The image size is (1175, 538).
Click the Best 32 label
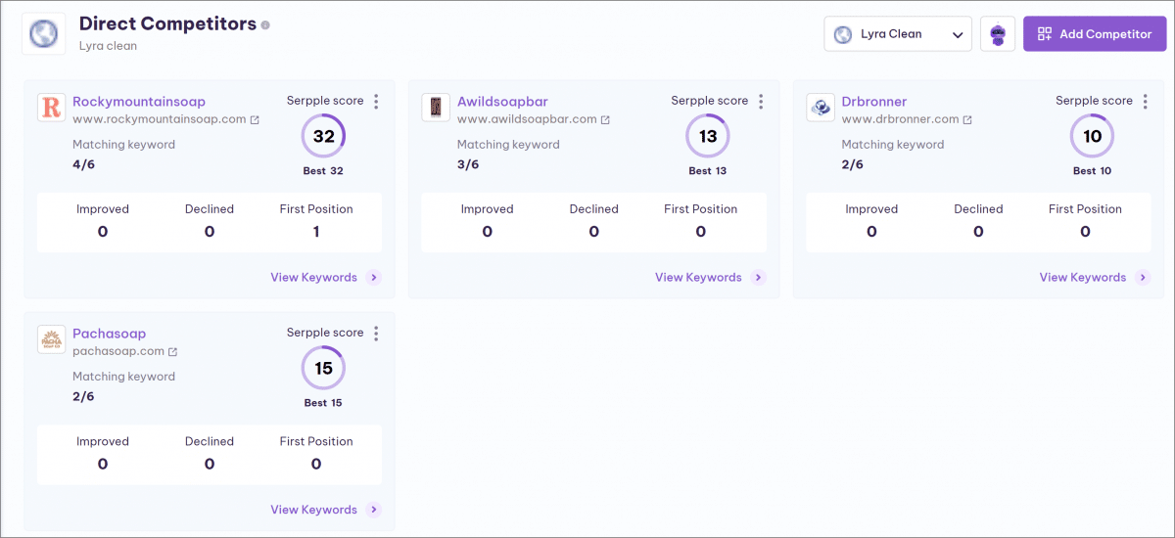point(323,171)
